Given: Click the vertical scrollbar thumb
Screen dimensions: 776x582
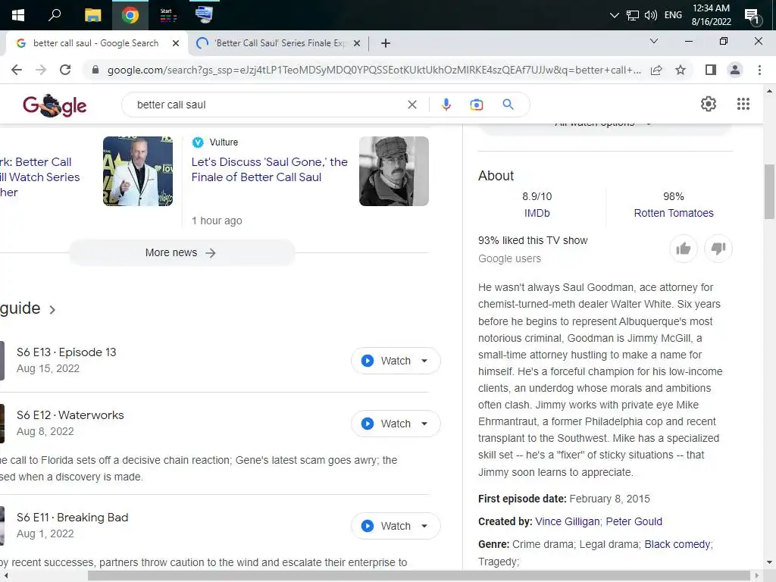Looking at the screenshot, I should 769,192.
